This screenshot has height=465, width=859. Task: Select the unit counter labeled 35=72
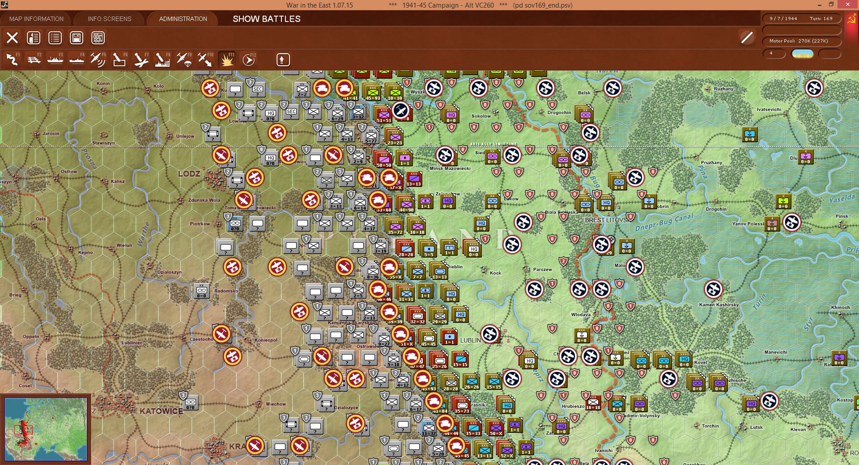[x=395, y=226]
